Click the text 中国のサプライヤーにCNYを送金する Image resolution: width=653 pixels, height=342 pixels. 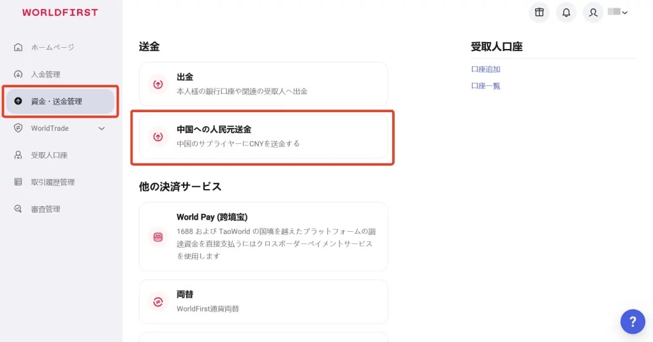pos(238,144)
